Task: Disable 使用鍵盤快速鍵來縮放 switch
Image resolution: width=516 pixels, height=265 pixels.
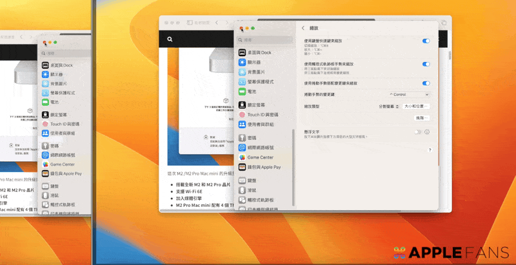Action: pyautogui.click(x=426, y=41)
